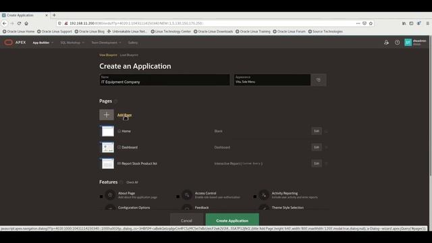Open the Report Stock Product list options arrow

(x=326, y=163)
